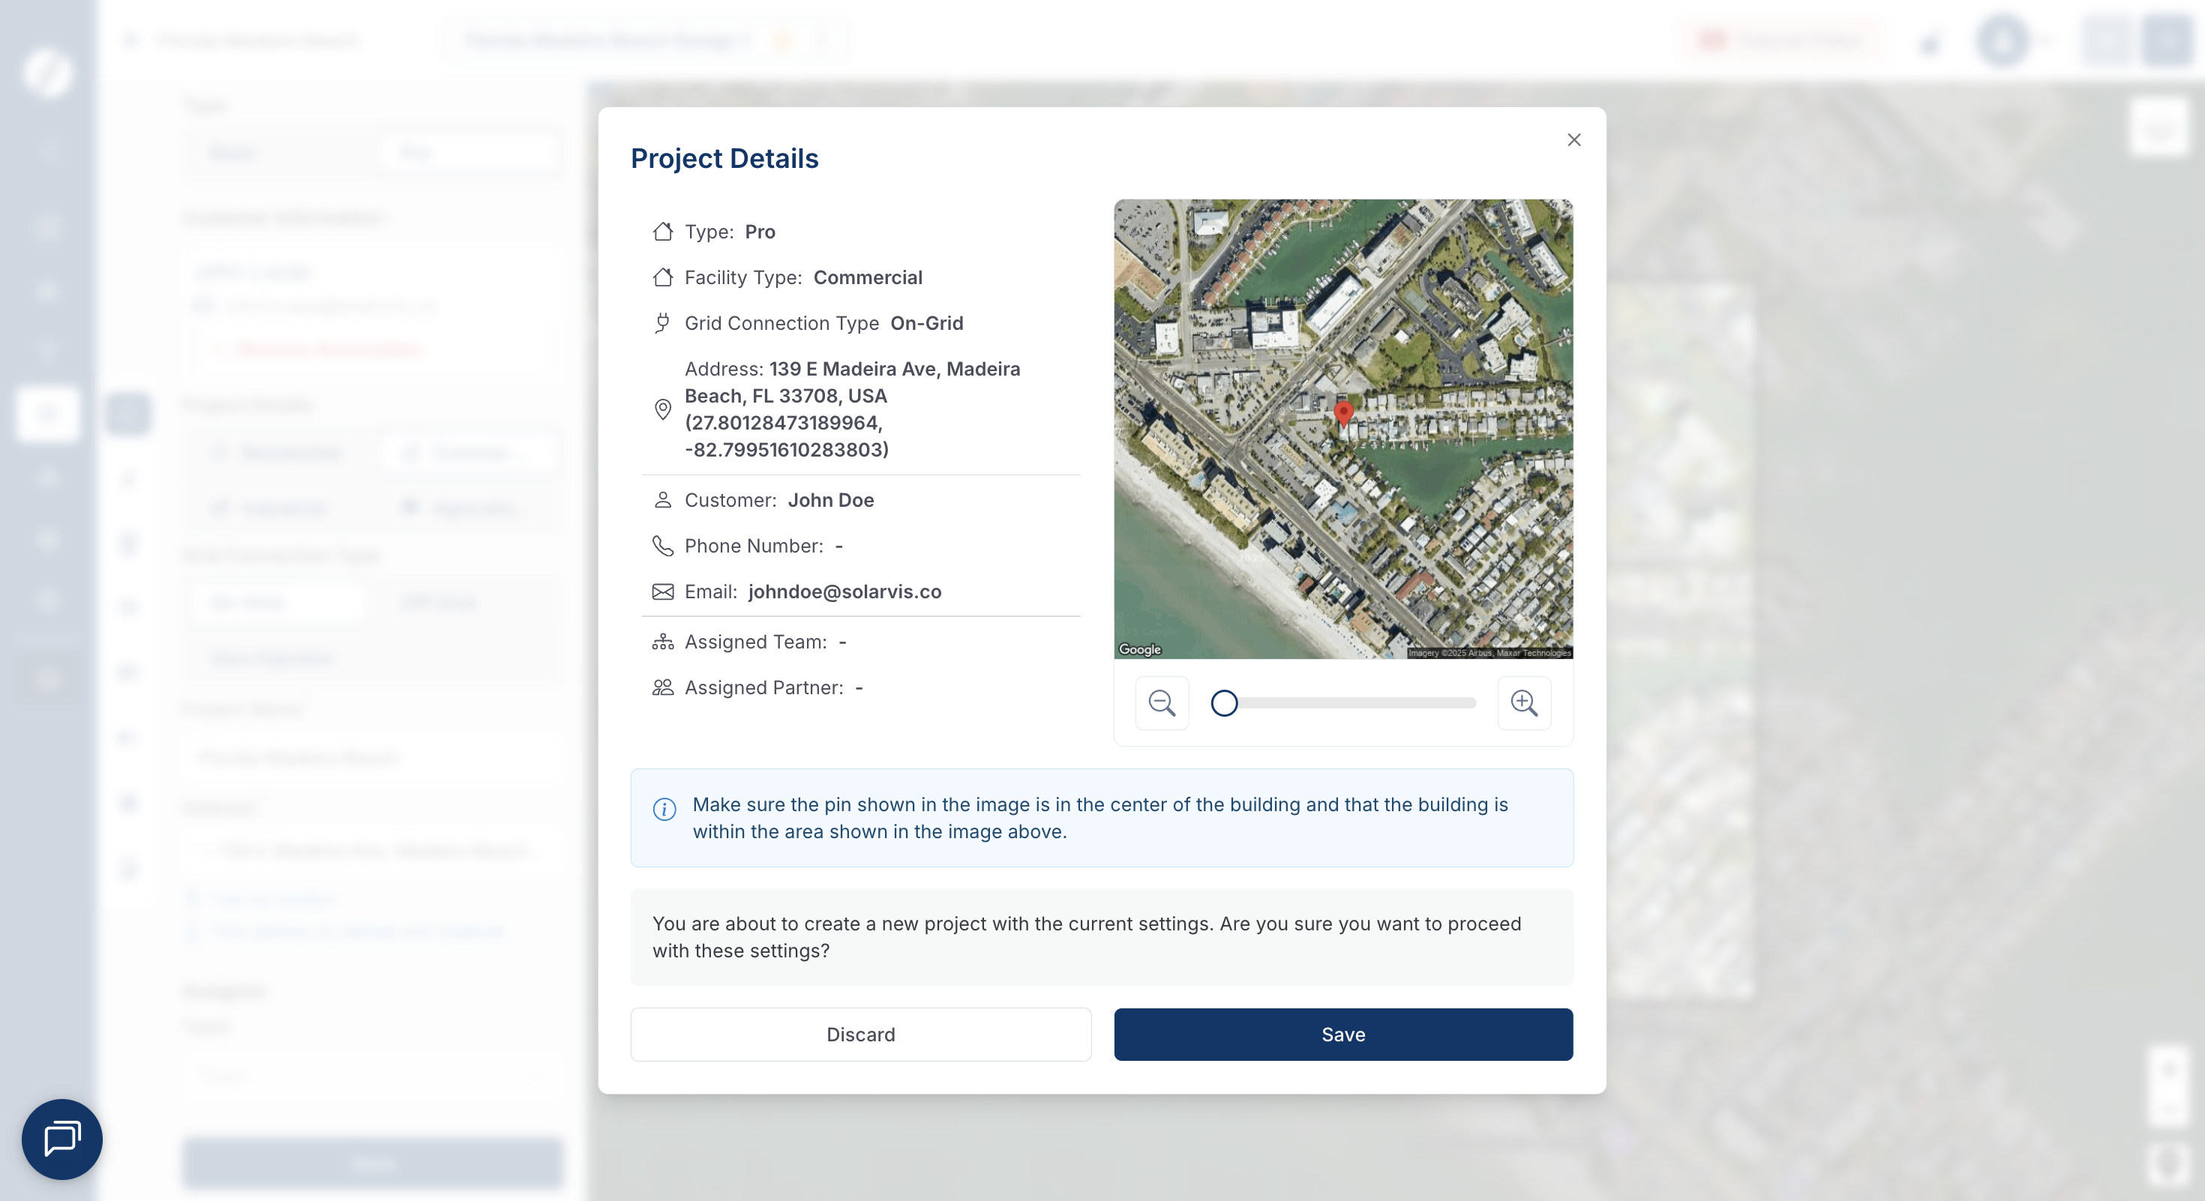Click the info icon in the blue notice
This screenshot has height=1201, width=2205.
point(664,809)
